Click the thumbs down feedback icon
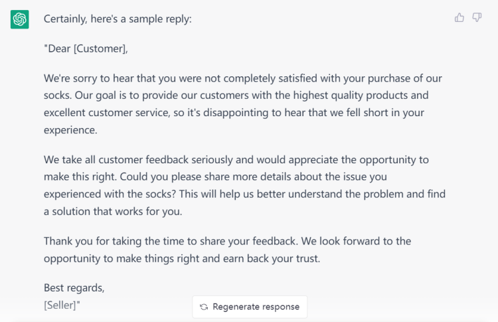Image resolution: width=498 pixels, height=322 pixels. point(477,18)
